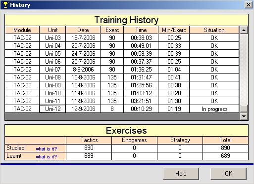Screen dimensions: 254x184
Task: Click the Date column header
Action: point(83,30)
